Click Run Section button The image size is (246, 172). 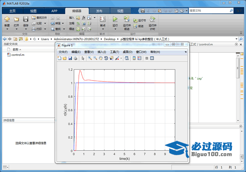140,20
